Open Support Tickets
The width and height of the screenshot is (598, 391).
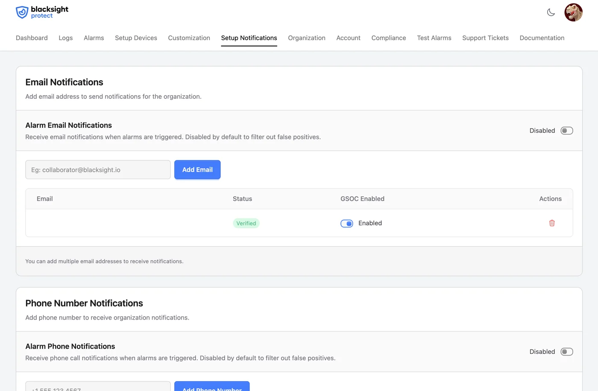[485, 38]
